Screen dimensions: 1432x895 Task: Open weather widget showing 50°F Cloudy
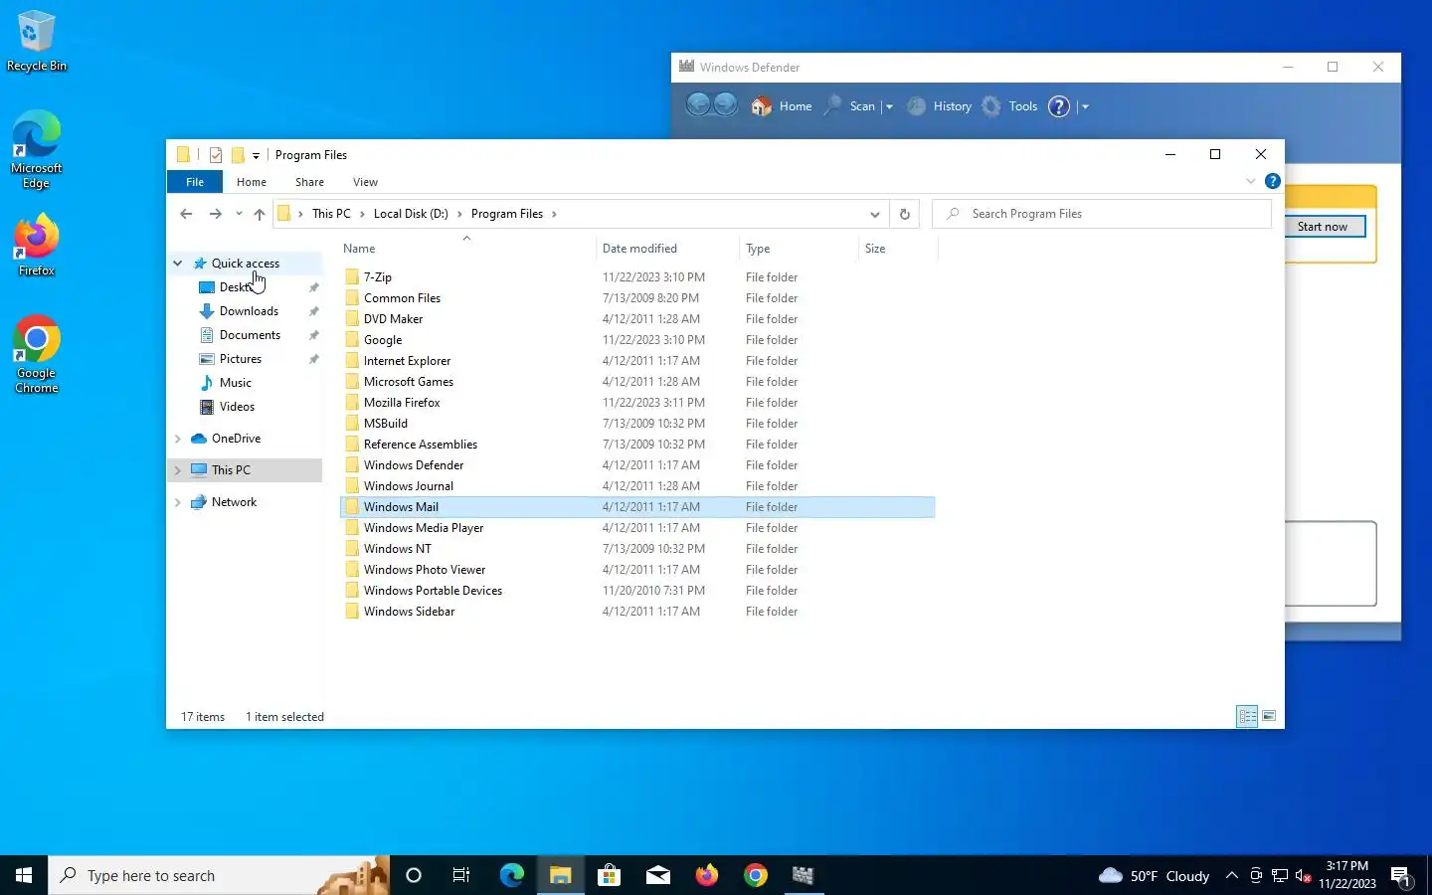click(x=1154, y=876)
